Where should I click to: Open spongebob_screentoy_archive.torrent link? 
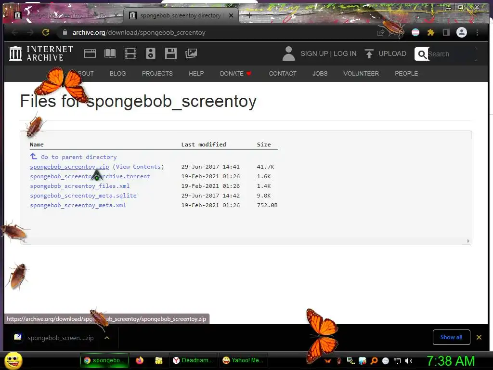[90, 176]
